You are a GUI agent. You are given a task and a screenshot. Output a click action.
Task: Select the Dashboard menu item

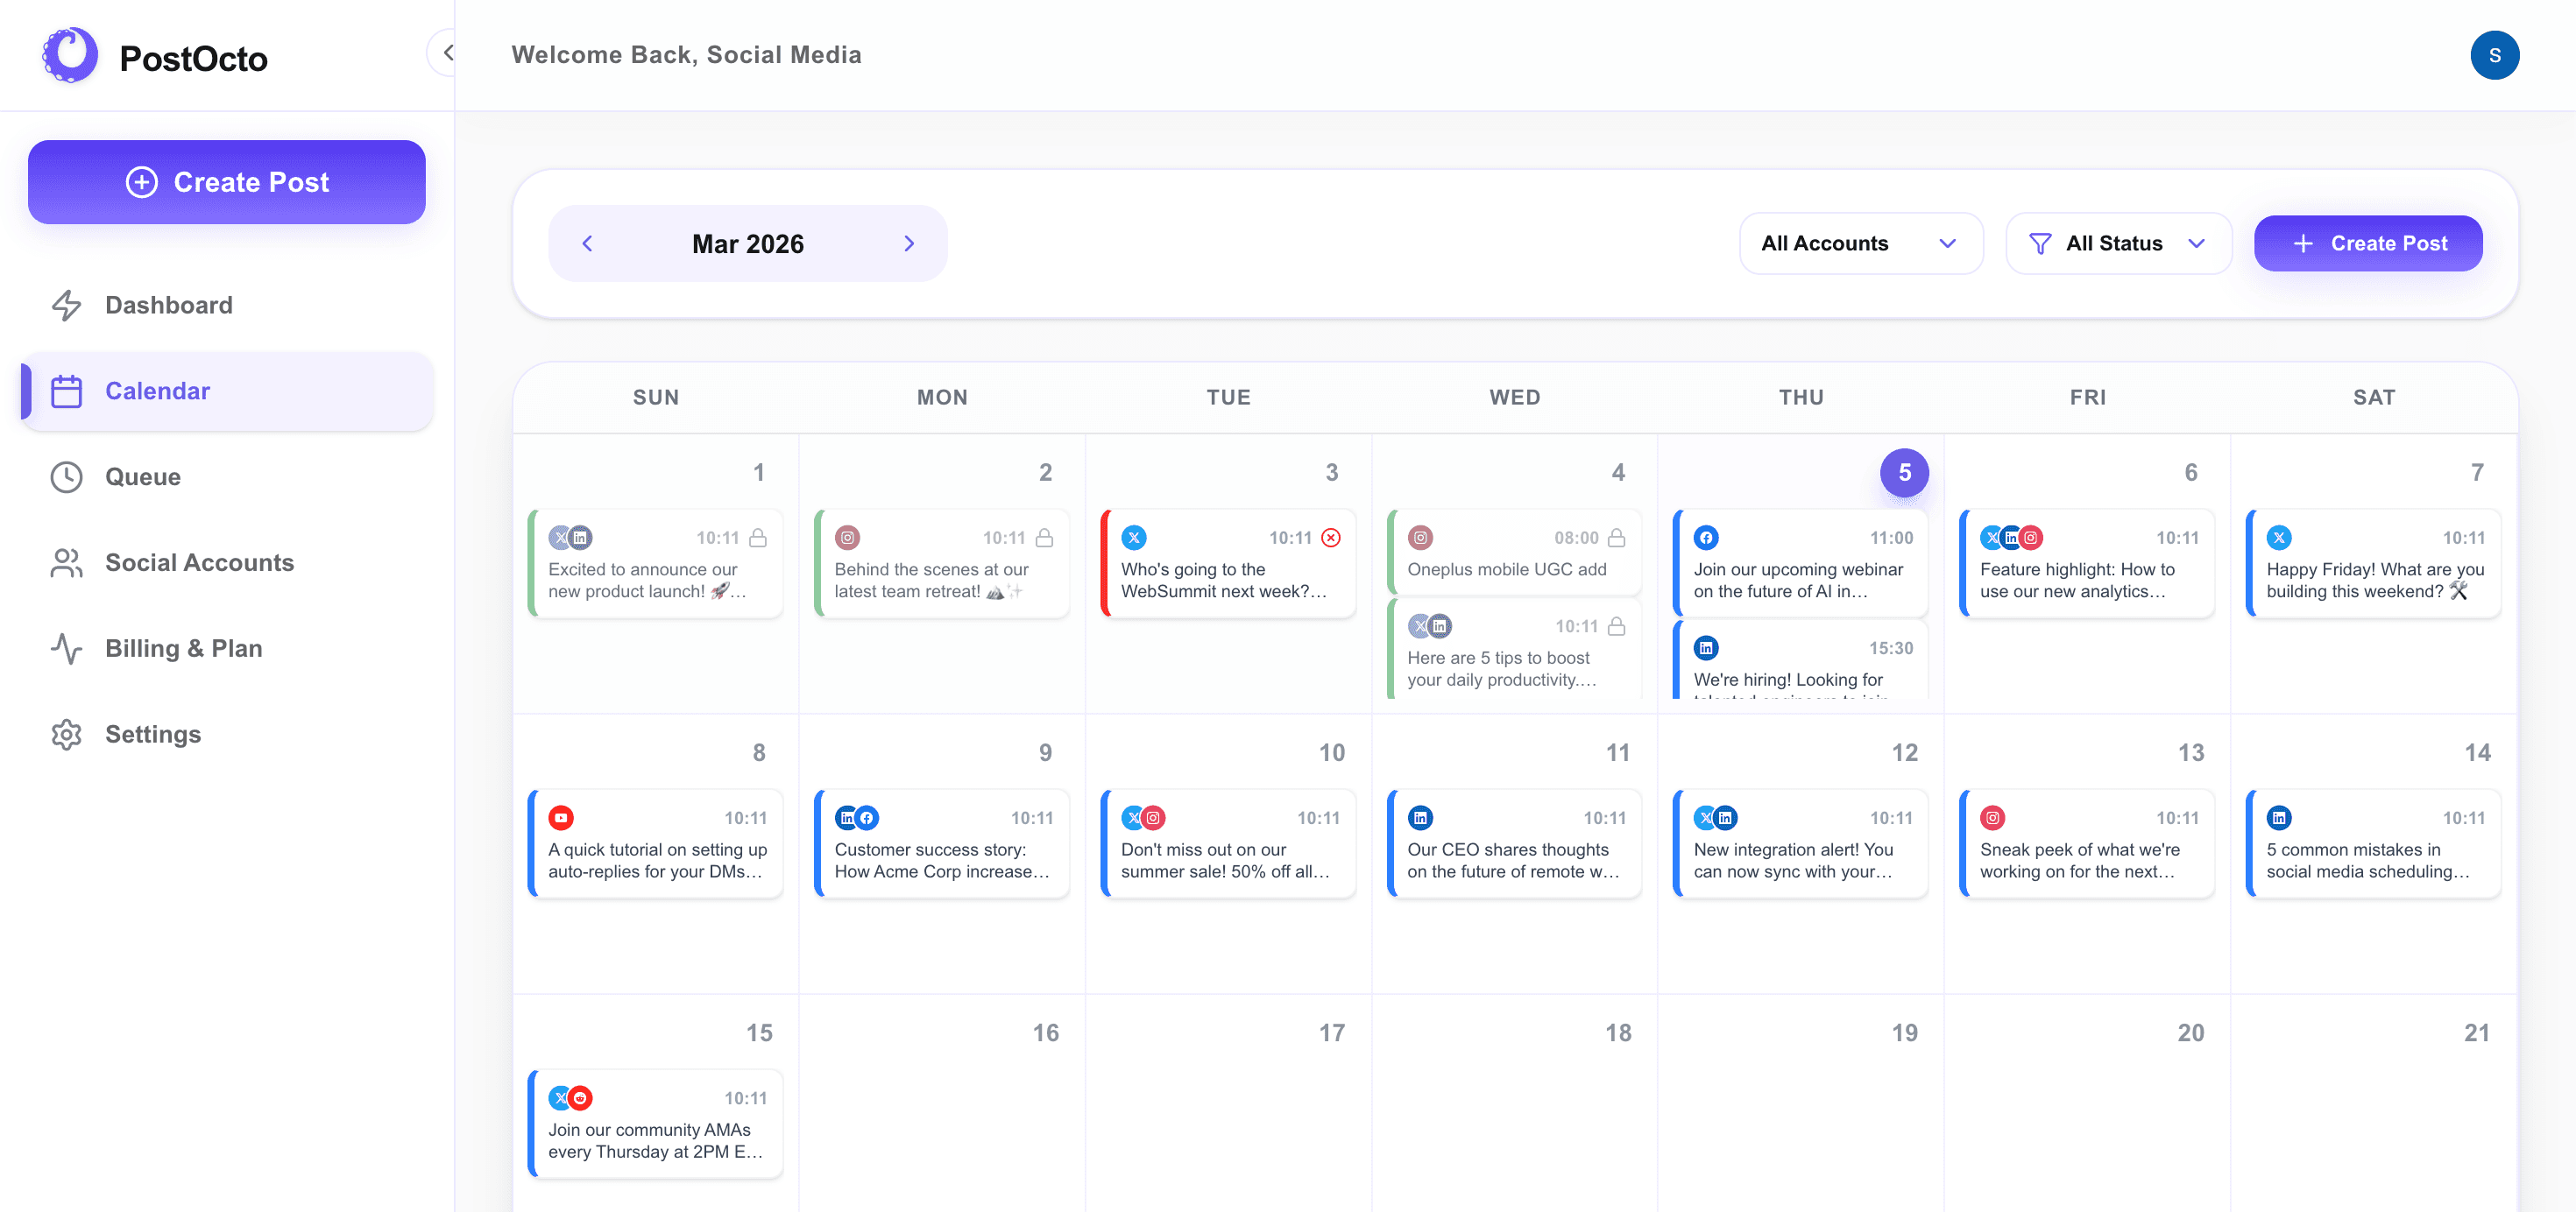(x=168, y=305)
